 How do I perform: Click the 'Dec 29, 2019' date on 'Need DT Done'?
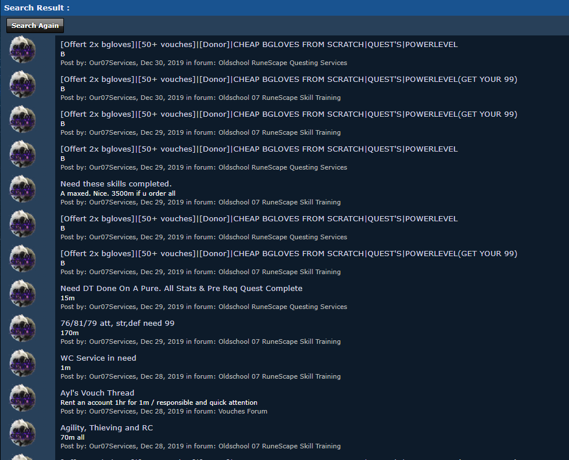click(x=162, y=307)
